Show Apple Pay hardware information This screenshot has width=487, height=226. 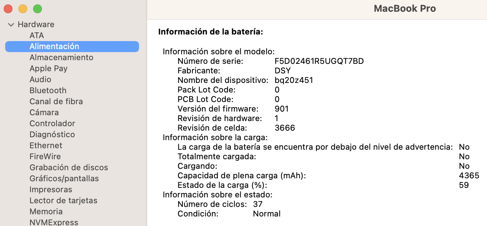coord(49,69)
